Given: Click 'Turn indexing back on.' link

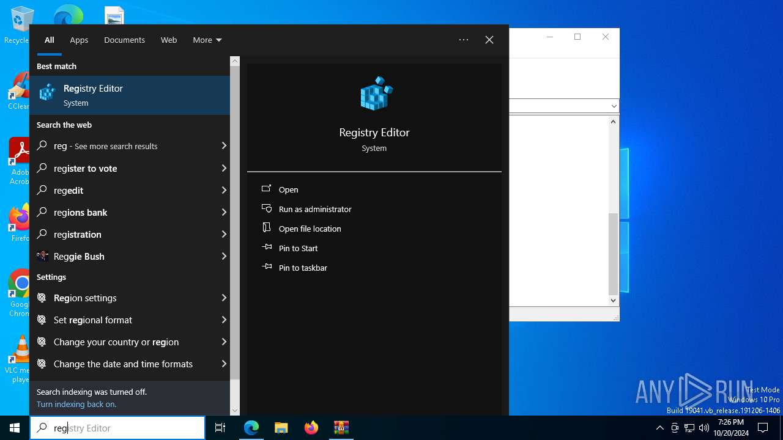Looking at the screenshot, I should coord(76,404).
